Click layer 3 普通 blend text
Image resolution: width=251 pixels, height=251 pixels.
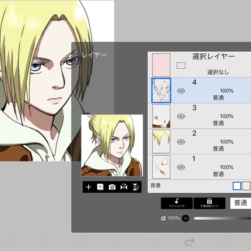[218, 123]
